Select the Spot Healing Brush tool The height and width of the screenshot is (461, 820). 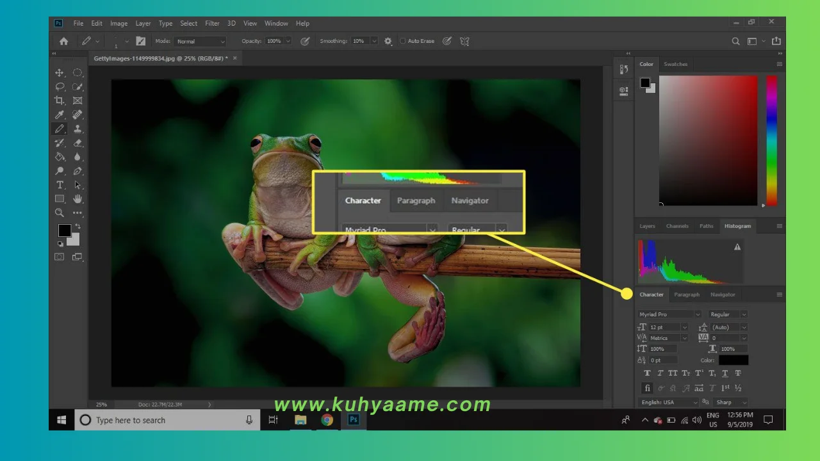click(x=78, y=115)
